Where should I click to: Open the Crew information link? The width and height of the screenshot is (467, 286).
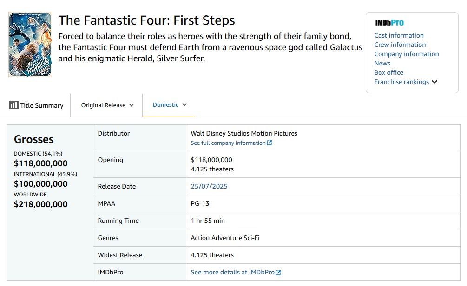point(400,45)
